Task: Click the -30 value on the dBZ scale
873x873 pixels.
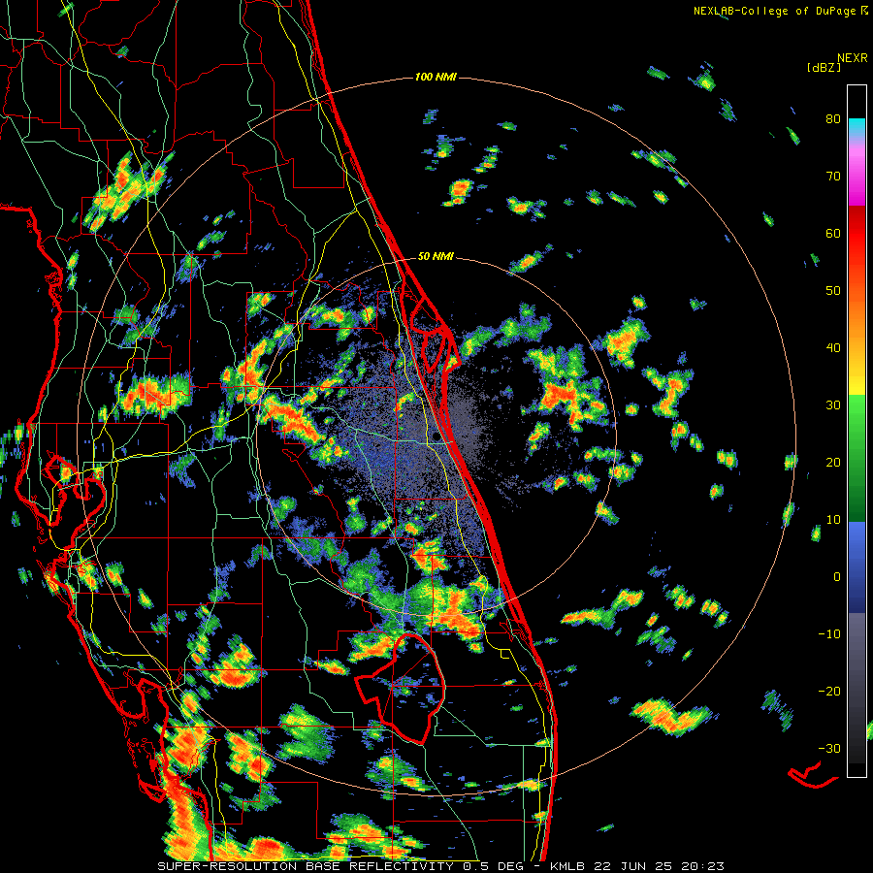Action: click(829, 749)
